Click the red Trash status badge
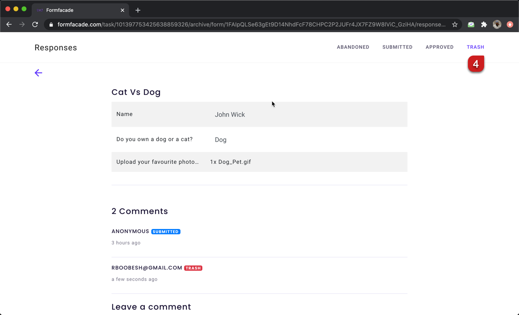 [193, 268]
